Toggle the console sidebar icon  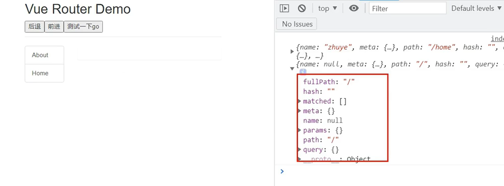coord(284,8)
